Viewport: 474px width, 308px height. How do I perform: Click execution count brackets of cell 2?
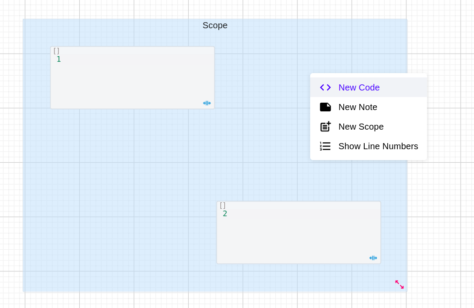223,205
